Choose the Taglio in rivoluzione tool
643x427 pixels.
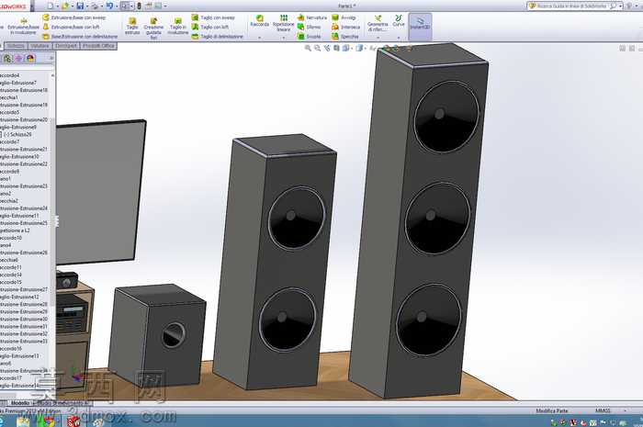pyautogui.click(x=178, y=27)
